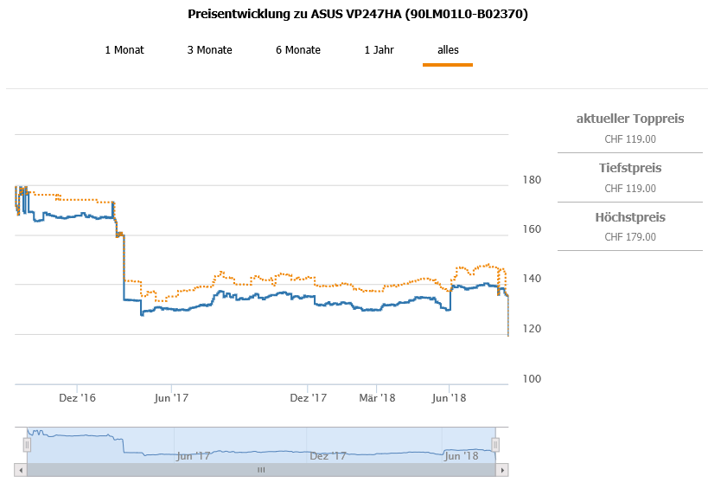Click the navigator scrollbar grip in the center

pyautogui.click(x=261, y=470)
